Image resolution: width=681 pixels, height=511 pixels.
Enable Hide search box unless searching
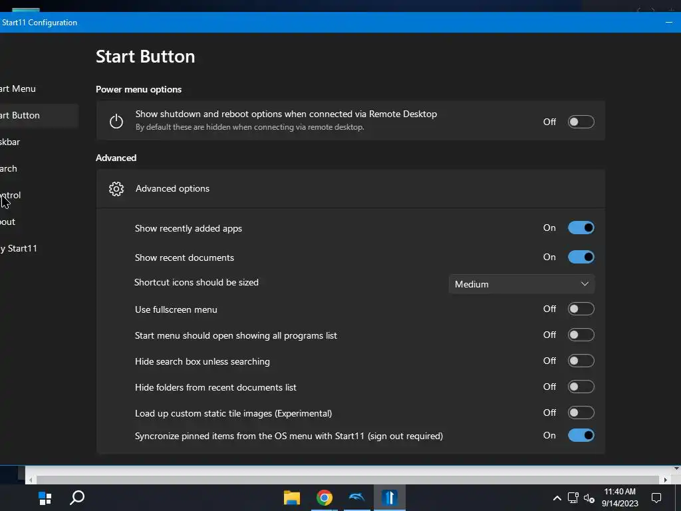coord(581,361)
